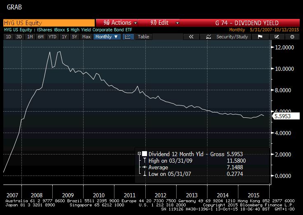Open the Edit dropdown menu
The height and width of the screenshot is (215, 303).
[x=159, y=23]
